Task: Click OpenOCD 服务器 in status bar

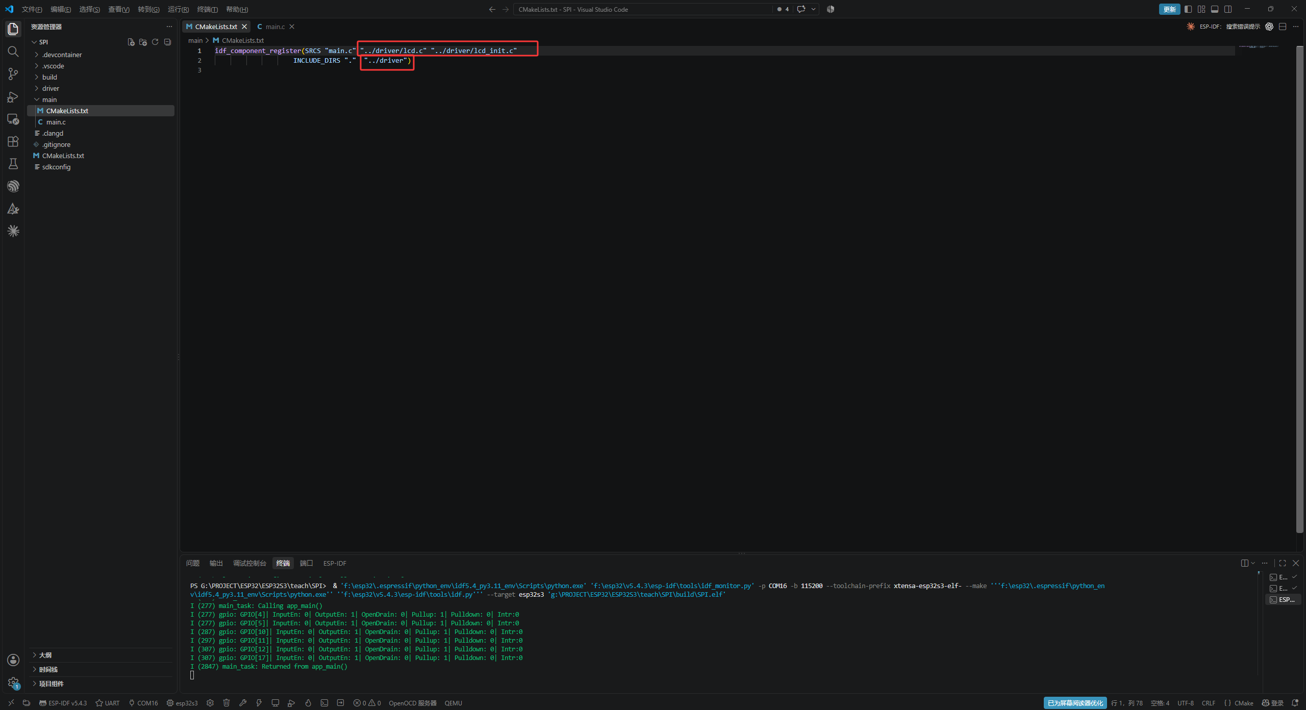Action: click(x=412, y=703)
